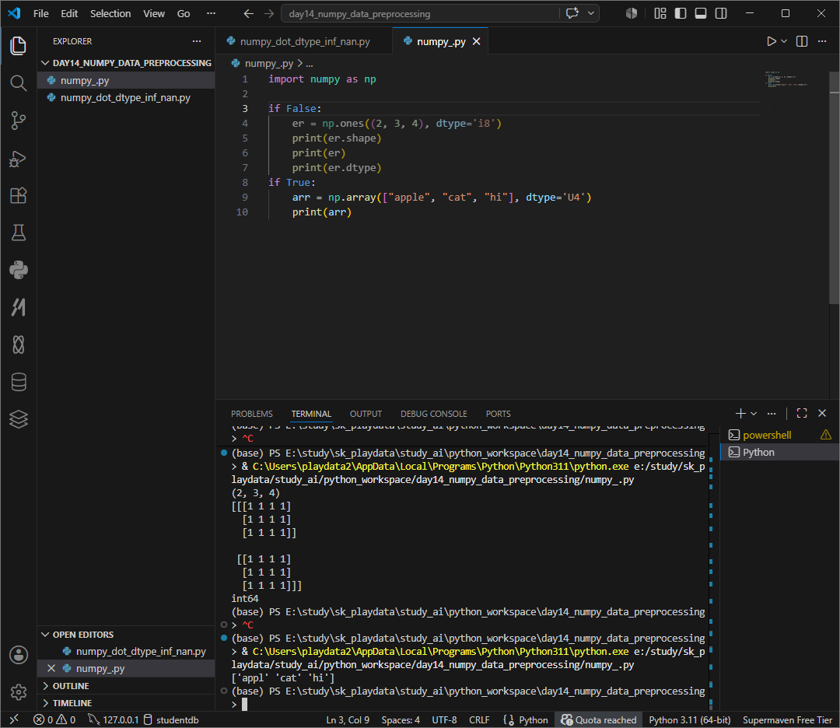This screenshot has width=840, height=728.
Task: Click the Run Python File play button
Action: click(771, 41)
